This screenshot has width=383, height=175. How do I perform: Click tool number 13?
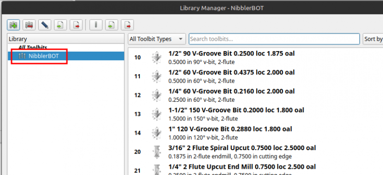pyautogui.click(x=137, y=114)
